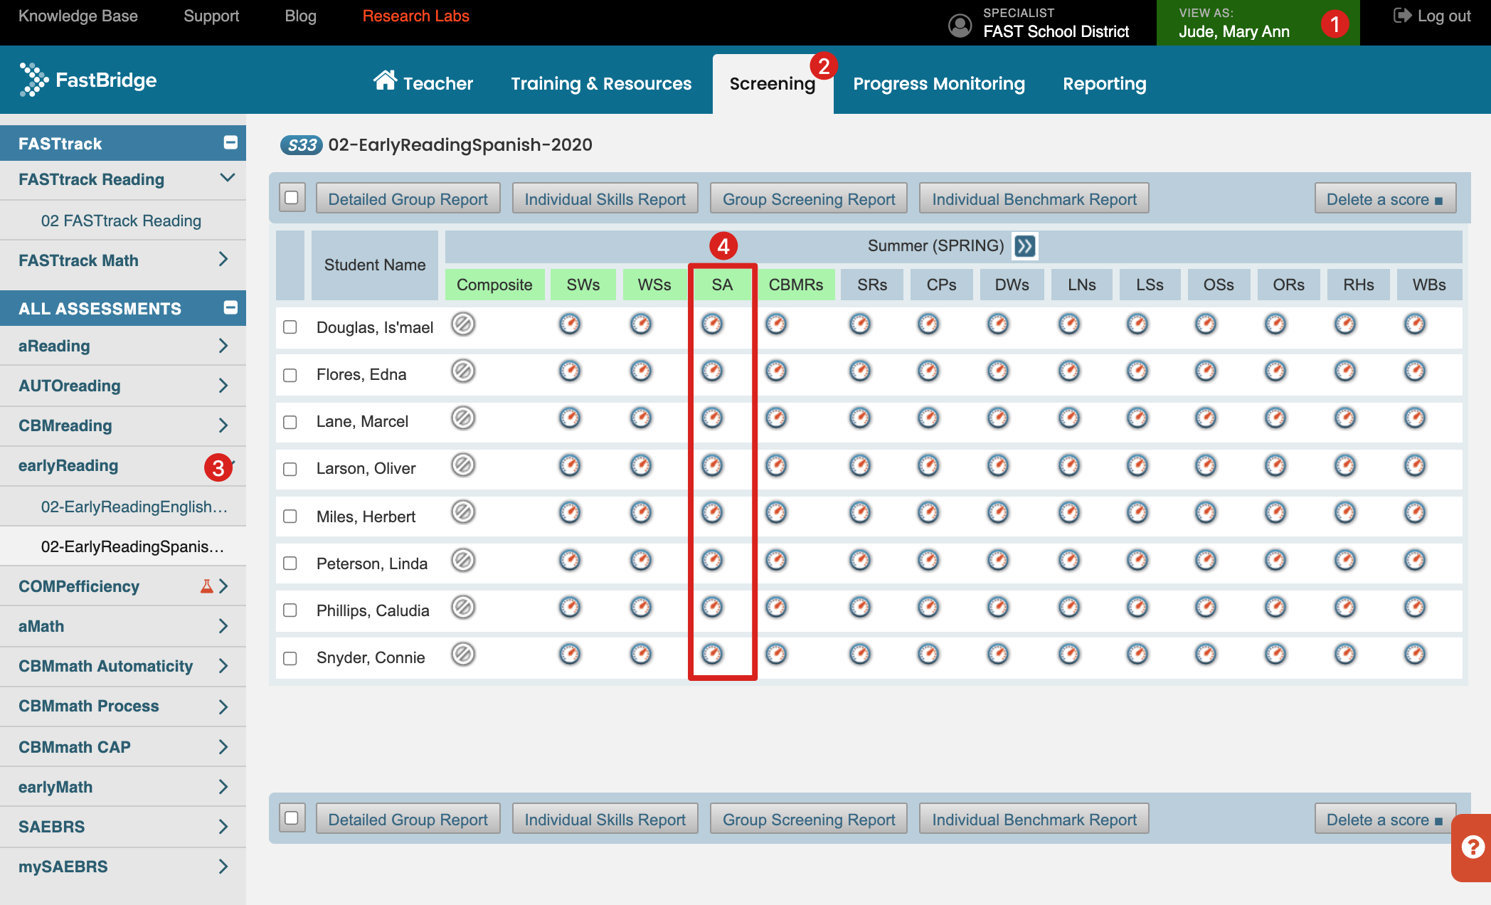
Task: Click Composite unavailable icon for Douglas, Is'mael
Action: pos(463,324)
